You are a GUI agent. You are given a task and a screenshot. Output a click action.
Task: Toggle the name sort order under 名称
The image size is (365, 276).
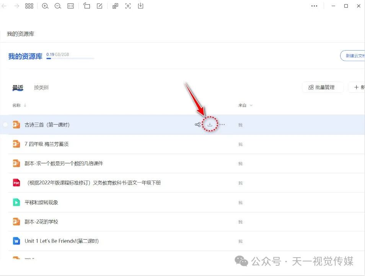click(24, 105)
